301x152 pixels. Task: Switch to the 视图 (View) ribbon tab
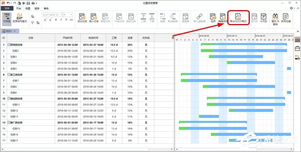click(x=28, y=8)
